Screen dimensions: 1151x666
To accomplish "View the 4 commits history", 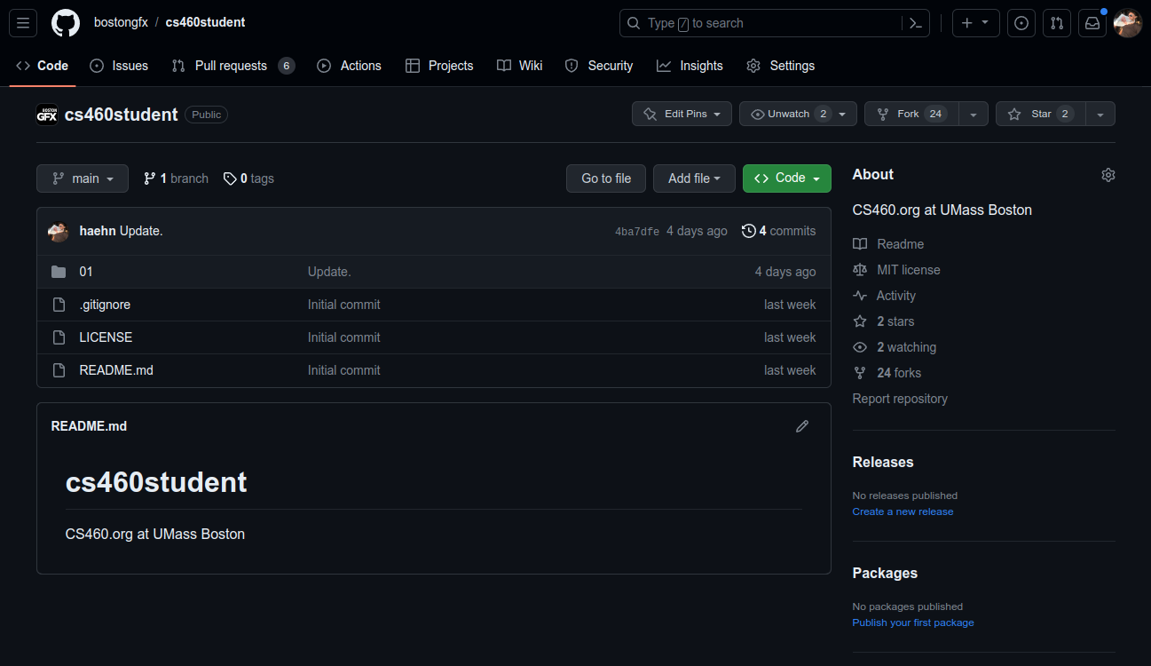I will [x=778, y=231].
